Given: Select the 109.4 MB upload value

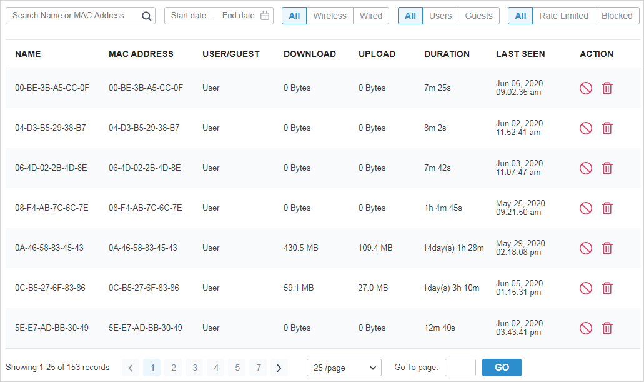Looking at the screenshot, I should pos(375,248).
